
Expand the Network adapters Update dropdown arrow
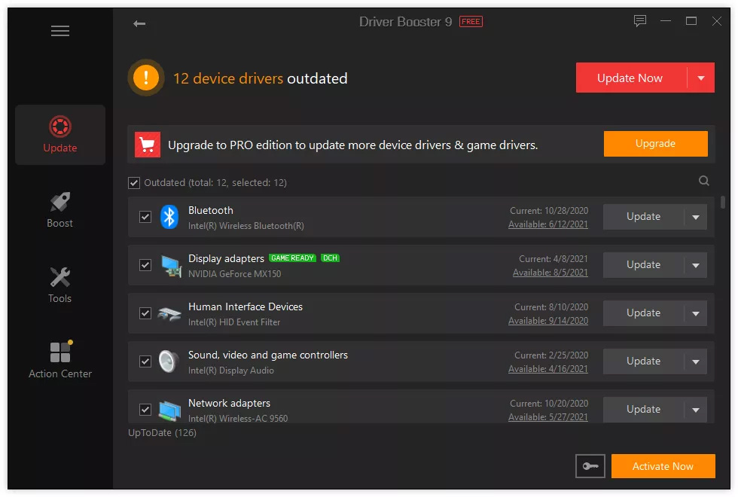coord(696,410)
